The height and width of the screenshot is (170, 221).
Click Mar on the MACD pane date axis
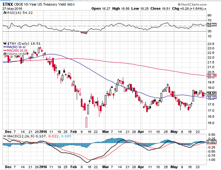[x=106, y=167]
